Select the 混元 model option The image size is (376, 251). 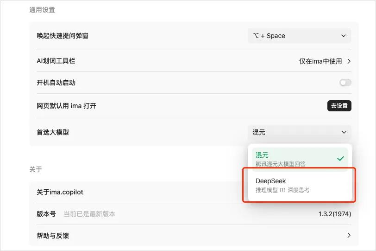tap(300, 159)
